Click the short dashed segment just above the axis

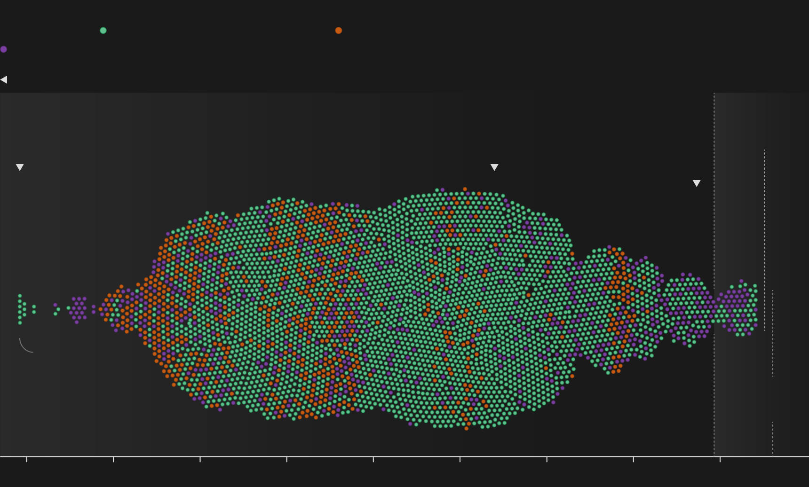773,437
